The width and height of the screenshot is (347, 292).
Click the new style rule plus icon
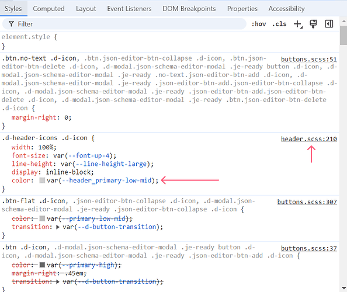pyautogui.click(x=298, y=24)
